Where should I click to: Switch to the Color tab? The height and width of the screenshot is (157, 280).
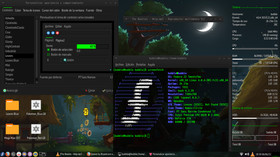click(18, 10)
